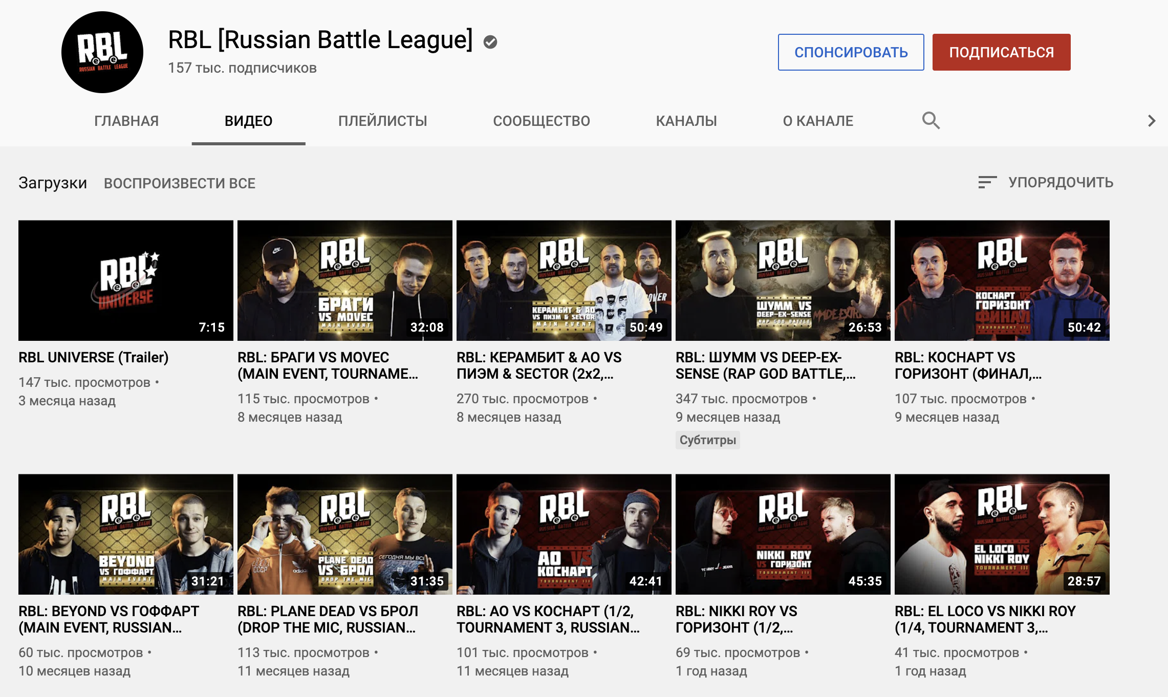Click the Субтитры badge under ШУММ video

(707, 440)
